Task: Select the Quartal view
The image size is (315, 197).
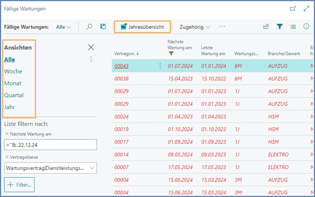Action: coord(14,95)
